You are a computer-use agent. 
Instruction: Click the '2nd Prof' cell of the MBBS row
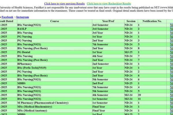[108, 83]
